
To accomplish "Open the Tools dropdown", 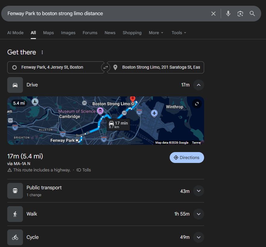I will click(179, 33).
